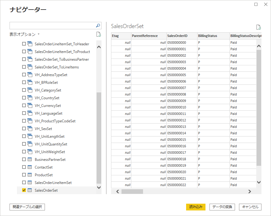Click the SalesOrderSet table icon
This screenshot has width=271, height=216.
click(30, 190)
